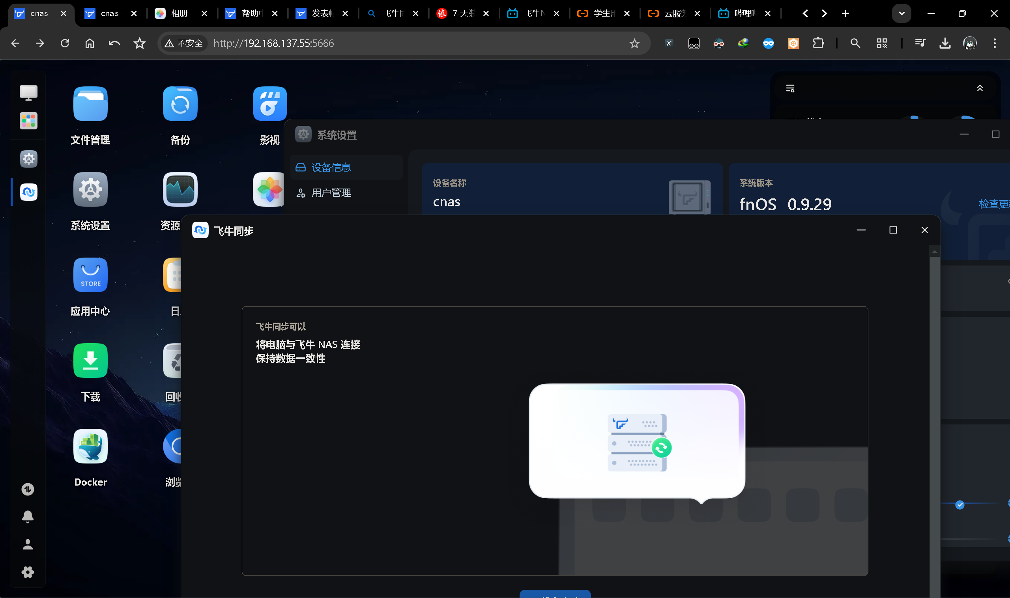The image size is (1010, 598).
Task: Open the user account icon in the sidebar
Action: click(x=28, y=544)
